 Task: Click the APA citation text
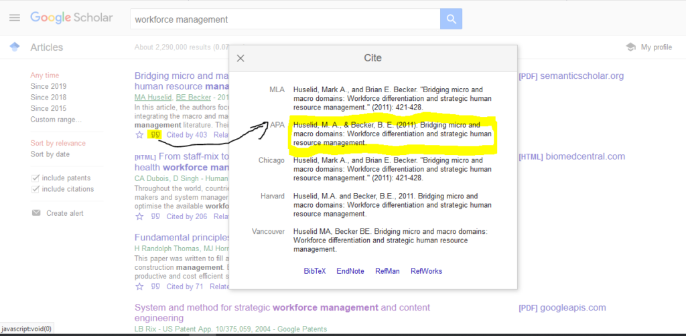(x=392, y=134)
